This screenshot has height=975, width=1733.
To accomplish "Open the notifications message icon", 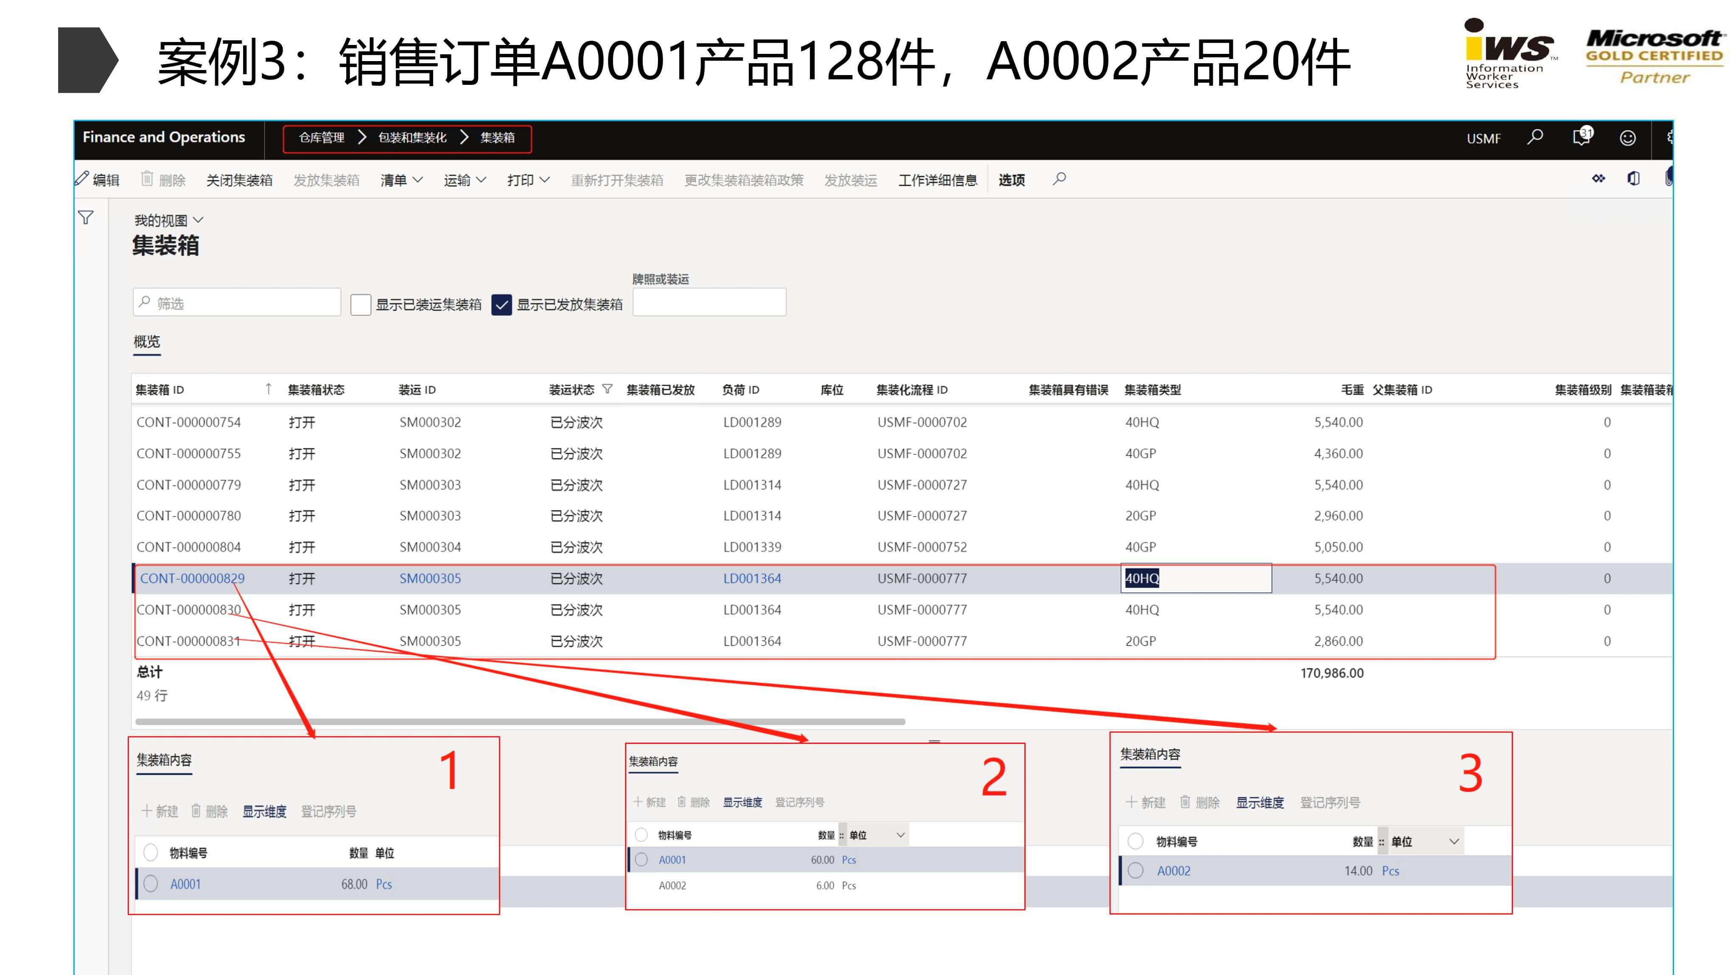I will coord(1582,137).
